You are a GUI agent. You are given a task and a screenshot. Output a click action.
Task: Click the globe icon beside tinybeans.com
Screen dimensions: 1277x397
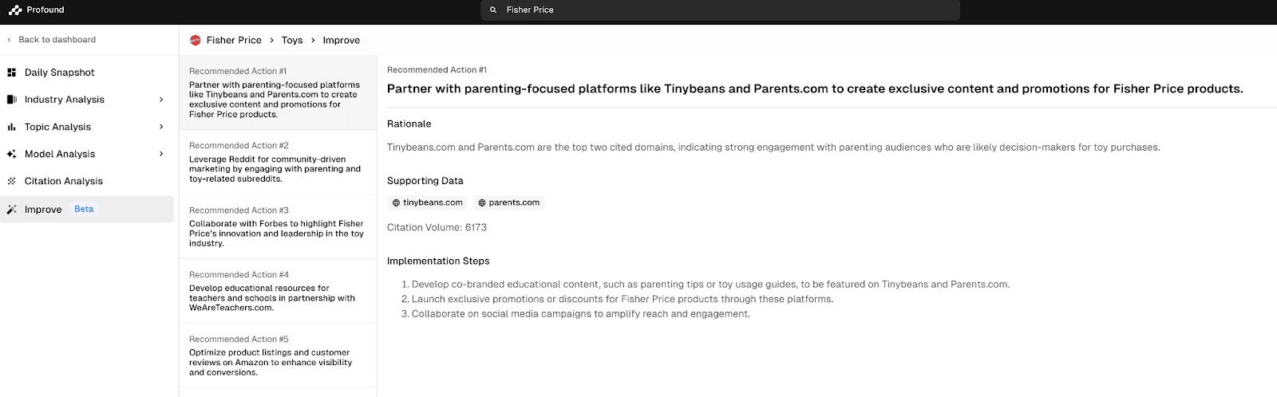click(x=396, y=203)
